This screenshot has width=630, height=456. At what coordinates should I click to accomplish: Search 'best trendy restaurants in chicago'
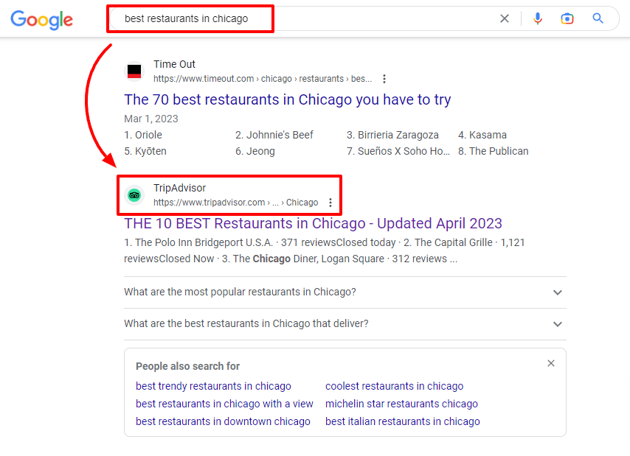tap(213, 386)
